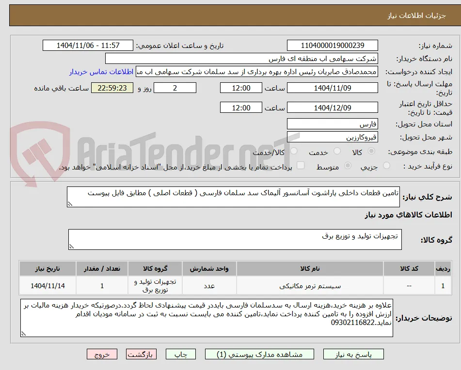Screen dimensions: 461x370
Task: Click the need date cell 1404/11/14
Action: tap(48, 286)
